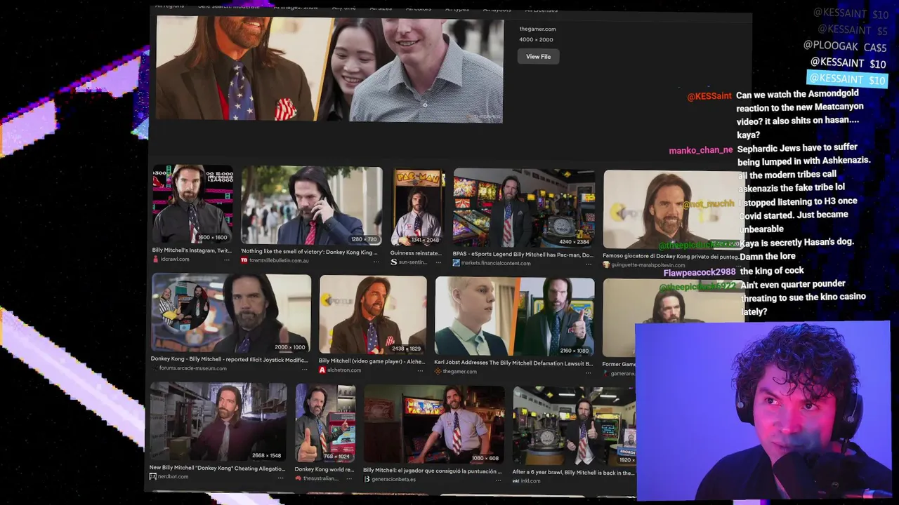The width and height of the screenshot is (899, 505).
Task: Open 'After a 6 year brawl' title link
Action: tap(572, 473)
